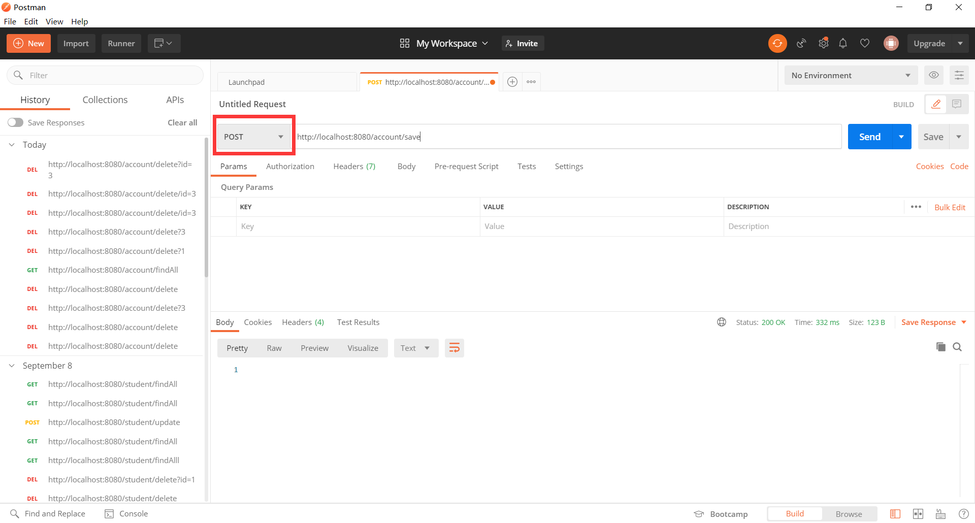
Task: Click the query params three-dots options icon
Action: coord(916,207)
